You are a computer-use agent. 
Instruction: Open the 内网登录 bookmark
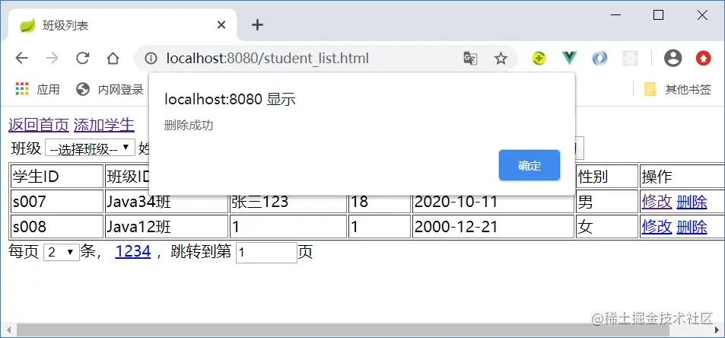(110, 89)
